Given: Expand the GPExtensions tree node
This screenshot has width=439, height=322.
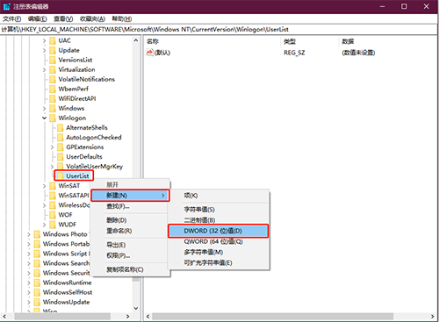Looking at the screenshot, I should click(x=52, y=147).
